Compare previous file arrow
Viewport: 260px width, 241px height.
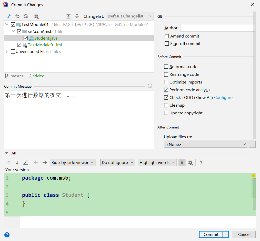[36, 163]
